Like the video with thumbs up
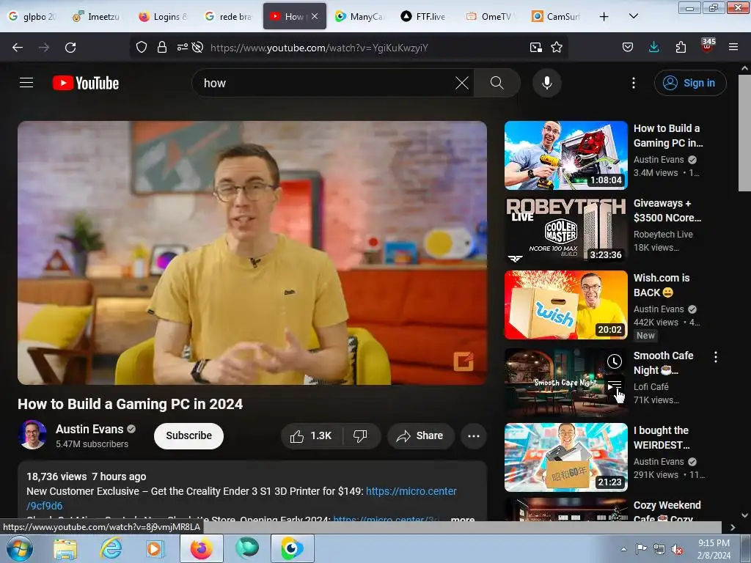The width and height of the screenshot is (751, 563). tap(310, 435)
